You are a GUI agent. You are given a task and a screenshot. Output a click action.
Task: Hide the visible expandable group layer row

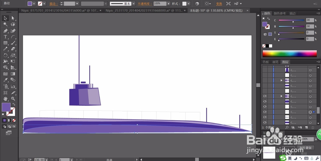coord(265,96)
